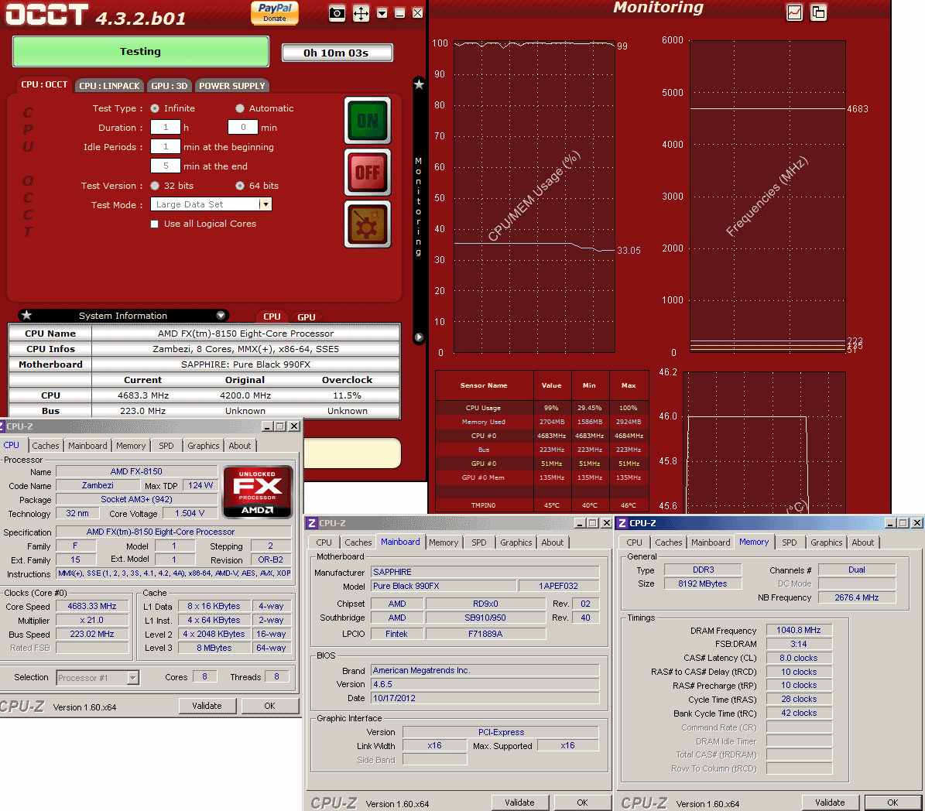Click the arrow below the Monitoring strip

pos(419,337)
